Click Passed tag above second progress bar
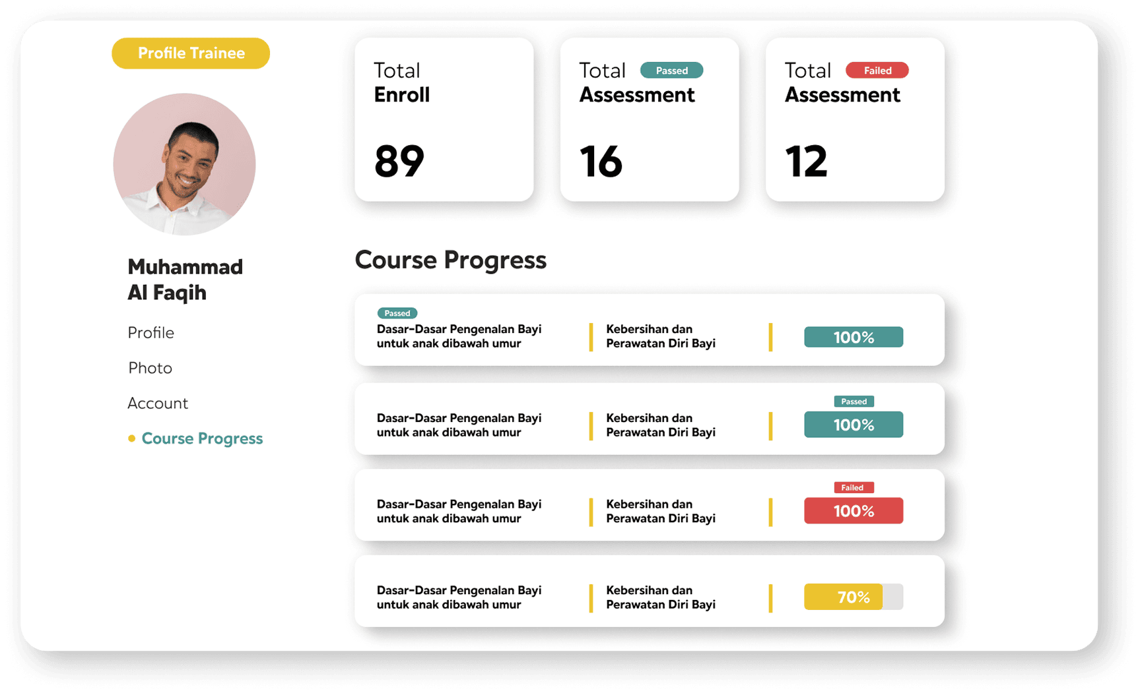This screenshot has height=693, width=1140. [854, 402]
